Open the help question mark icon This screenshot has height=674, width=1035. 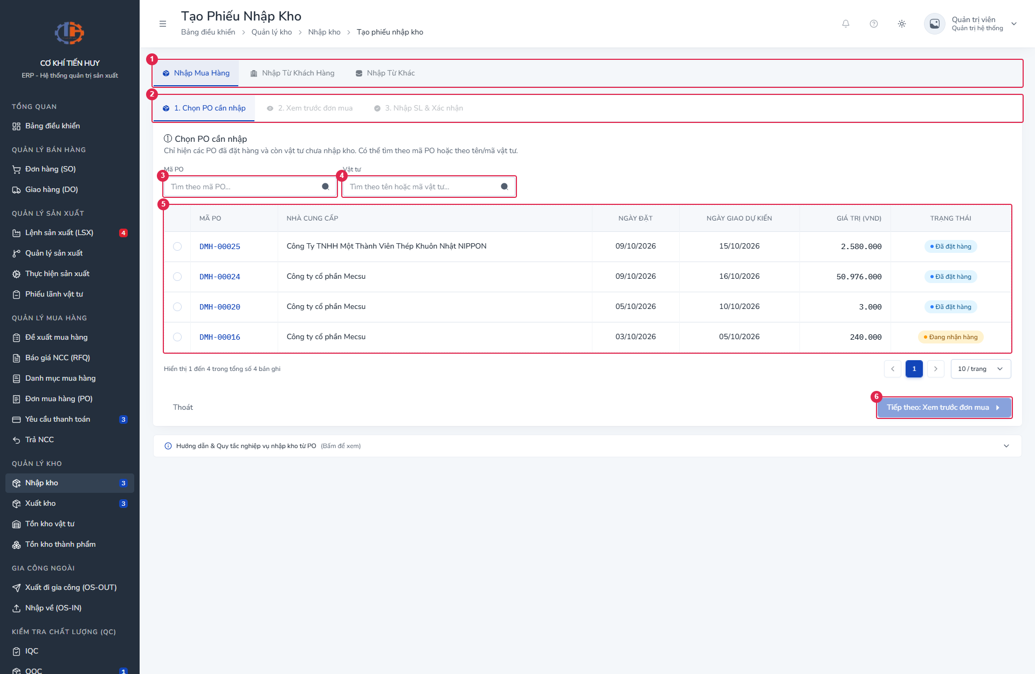(874, 24)
